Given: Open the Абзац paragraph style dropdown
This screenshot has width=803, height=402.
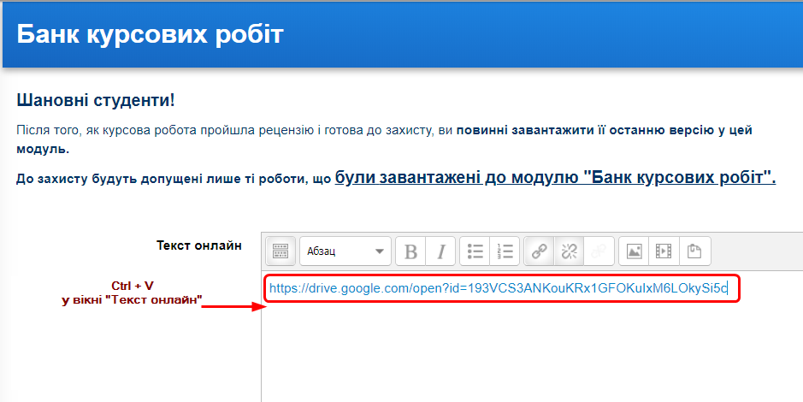Looking at the screenshot, I should coord(345,251).
